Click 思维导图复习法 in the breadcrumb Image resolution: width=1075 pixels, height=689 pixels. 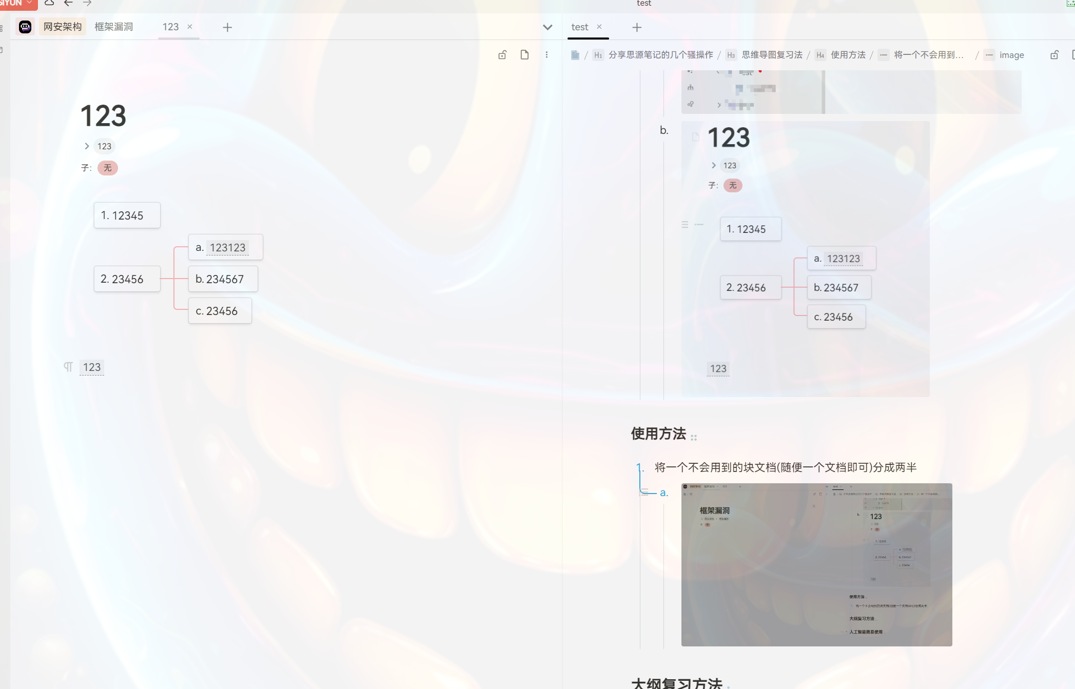point(772,55)
